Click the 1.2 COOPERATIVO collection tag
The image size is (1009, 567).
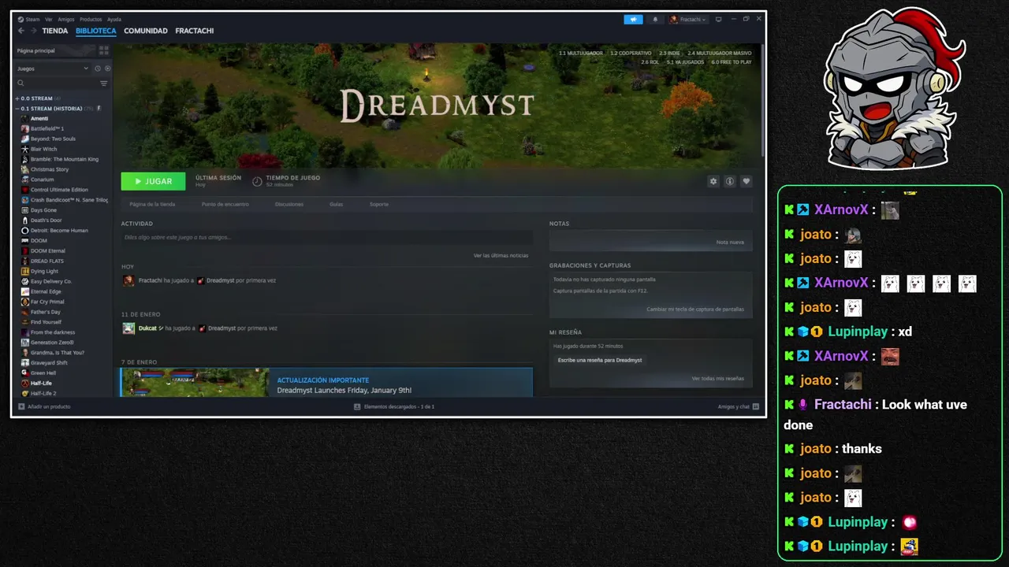coord(631,53)
